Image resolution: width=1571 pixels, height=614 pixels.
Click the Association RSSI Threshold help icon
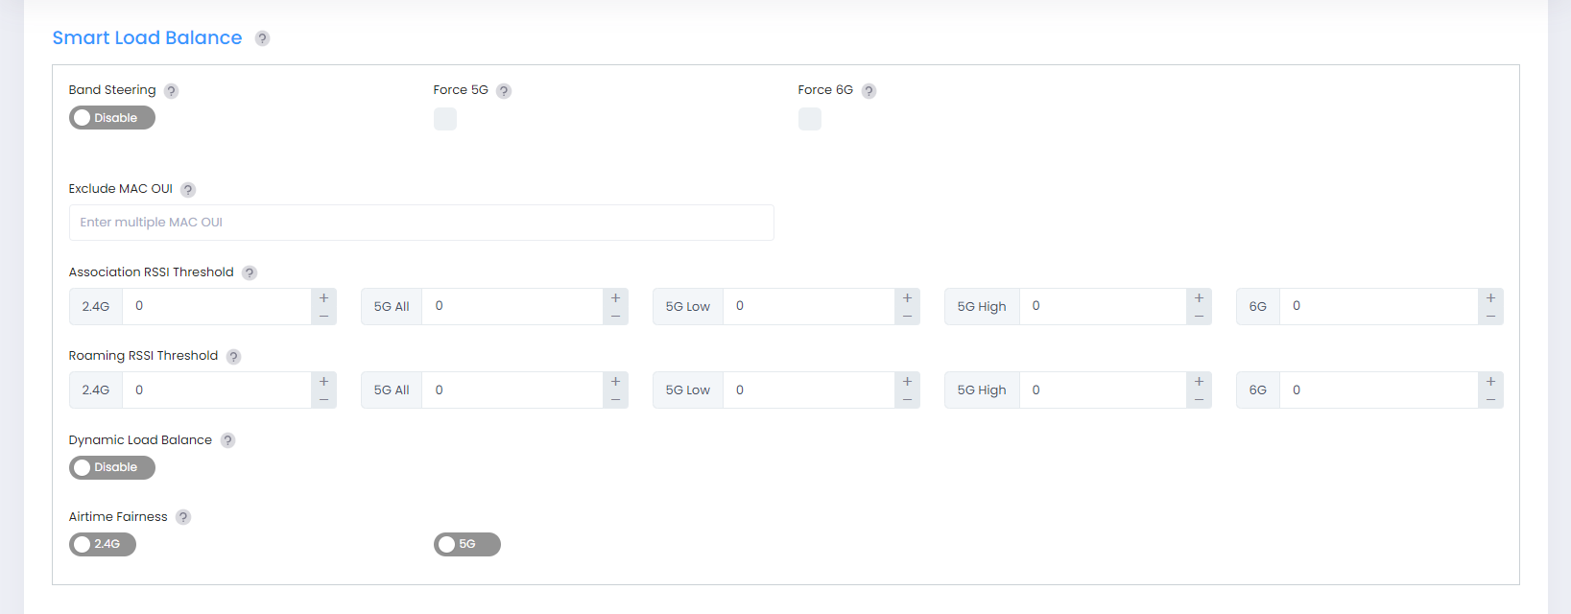click(x=250, y=273)
